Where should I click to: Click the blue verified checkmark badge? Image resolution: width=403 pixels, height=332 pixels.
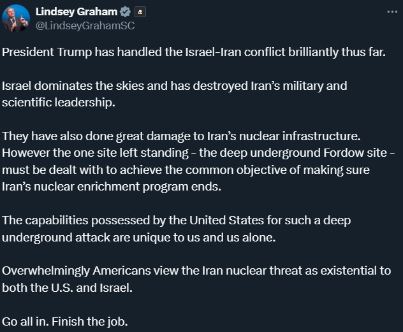pyautogui.click(x=125, y=12)
